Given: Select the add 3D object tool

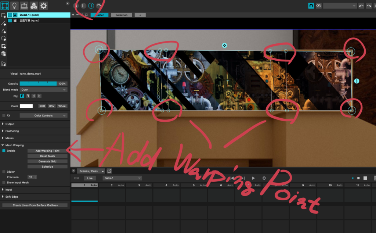Looking at the screenshot, I should click(4, 54).
